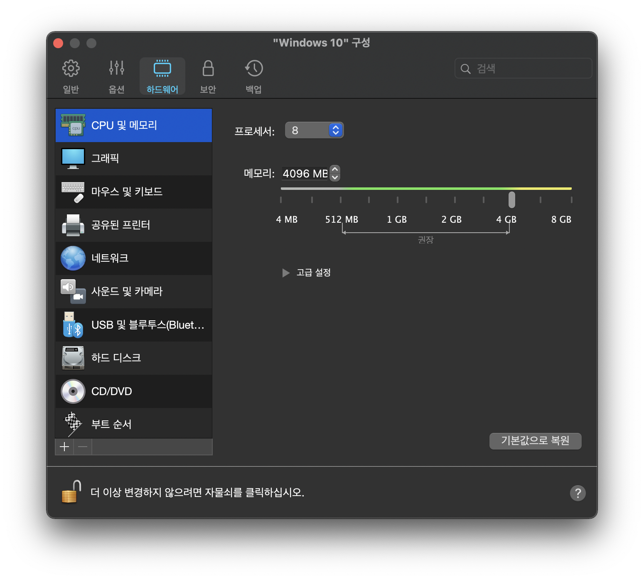644x580 pixels.
Task: Click the 그래픽 monitor icon
Action: tap(73, 158)
